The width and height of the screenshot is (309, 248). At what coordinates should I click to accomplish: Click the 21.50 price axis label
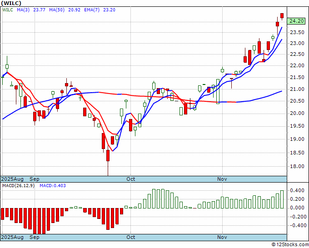(297, 77)
